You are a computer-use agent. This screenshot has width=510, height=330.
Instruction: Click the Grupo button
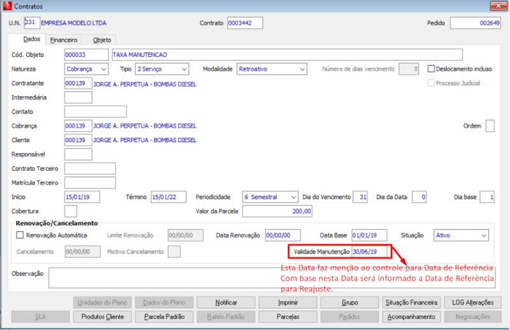coord(349,303)
